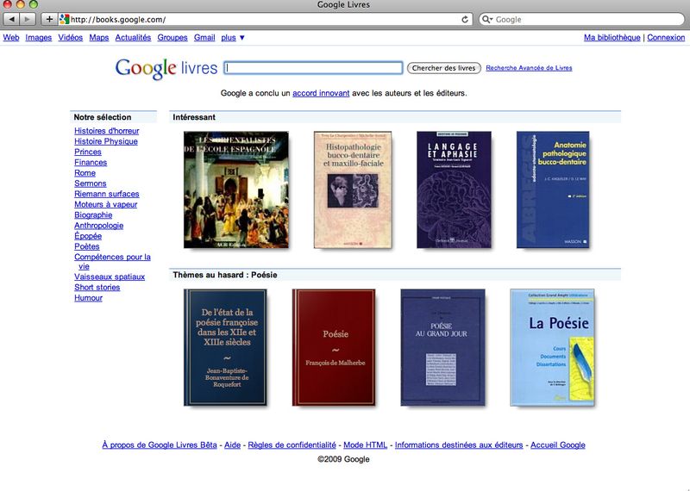Open 'Histopathologie bucco-dentaire' book cover
The width and height of the screenshot is (690, 491).
pyautogui.click(x=353, y=190)
